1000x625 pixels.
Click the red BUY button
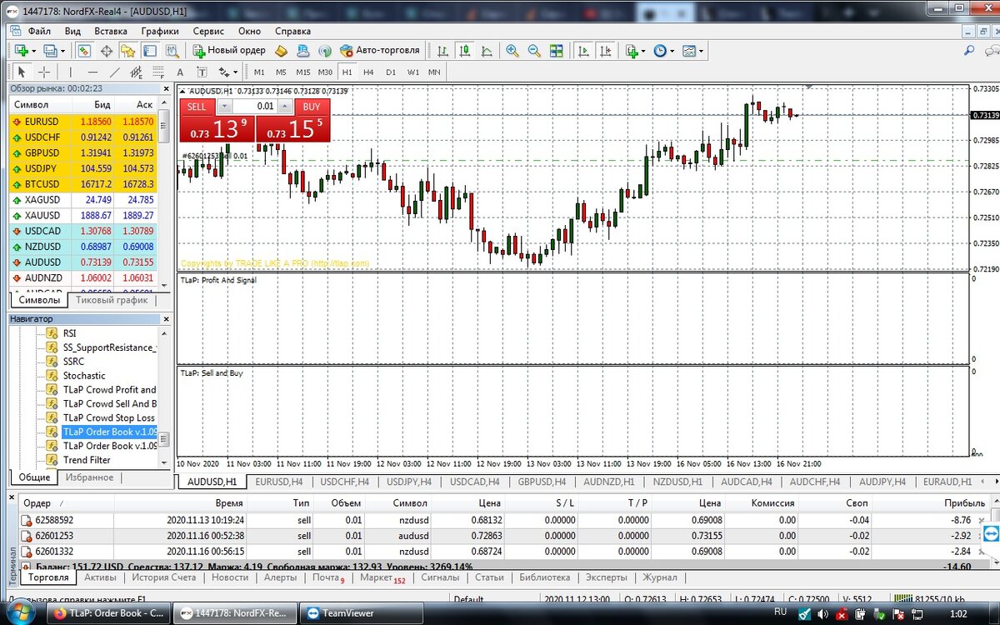(312, 107)
